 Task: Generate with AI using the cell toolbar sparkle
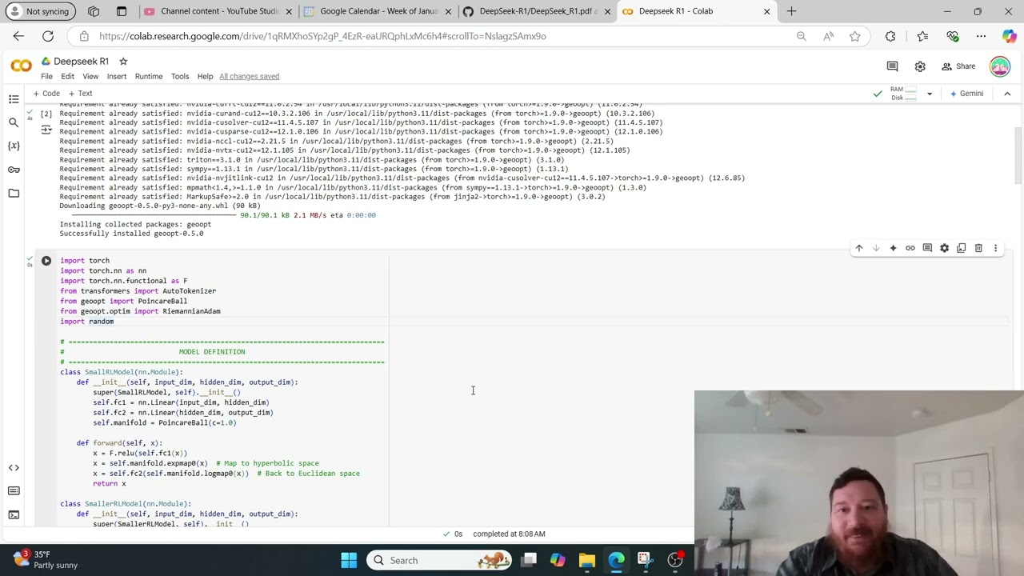pyautogui.click(x=893, y=248)
